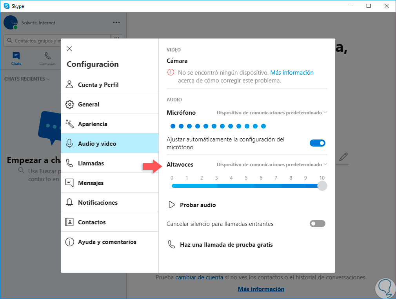Go to Notificaciones settings
The image size is (396, 299).
tap(110, 202)
